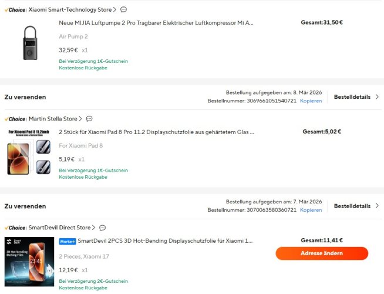Click the Adresse ändern button
This screenshot has width=384, height=294.
(322, 253)
